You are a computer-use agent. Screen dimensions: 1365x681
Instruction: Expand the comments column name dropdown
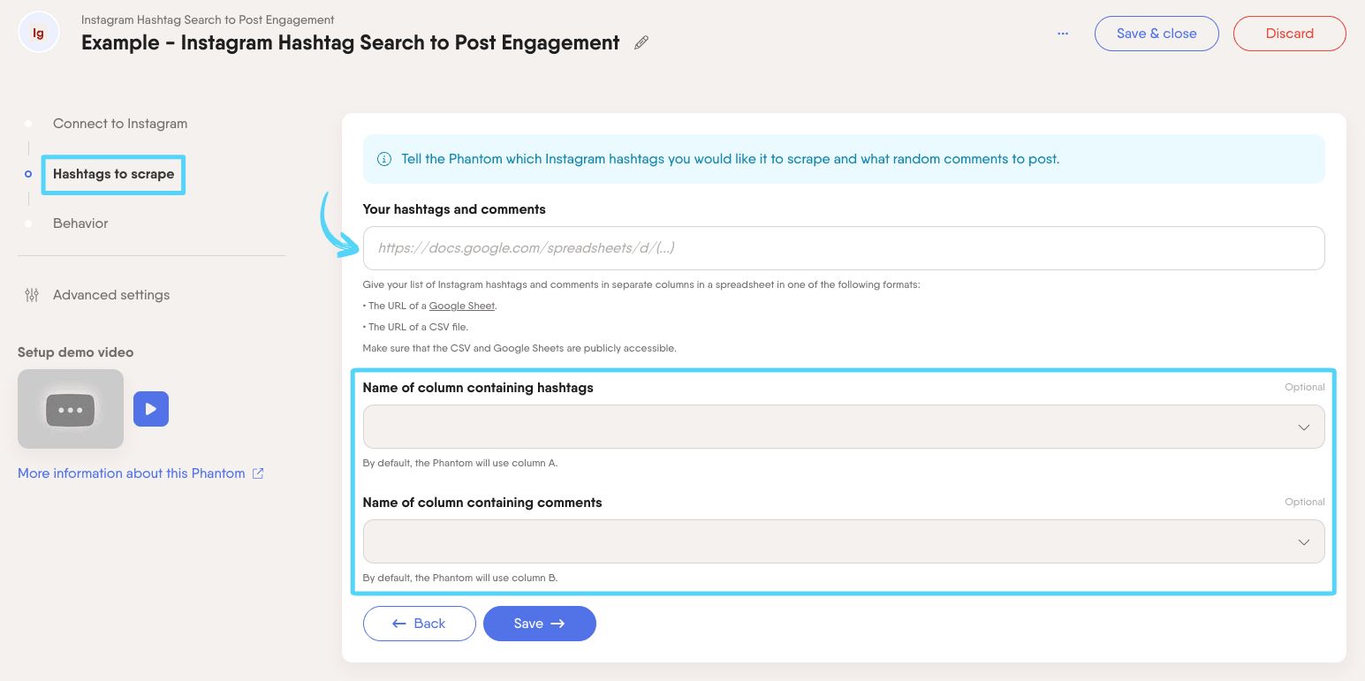(844, 541)
